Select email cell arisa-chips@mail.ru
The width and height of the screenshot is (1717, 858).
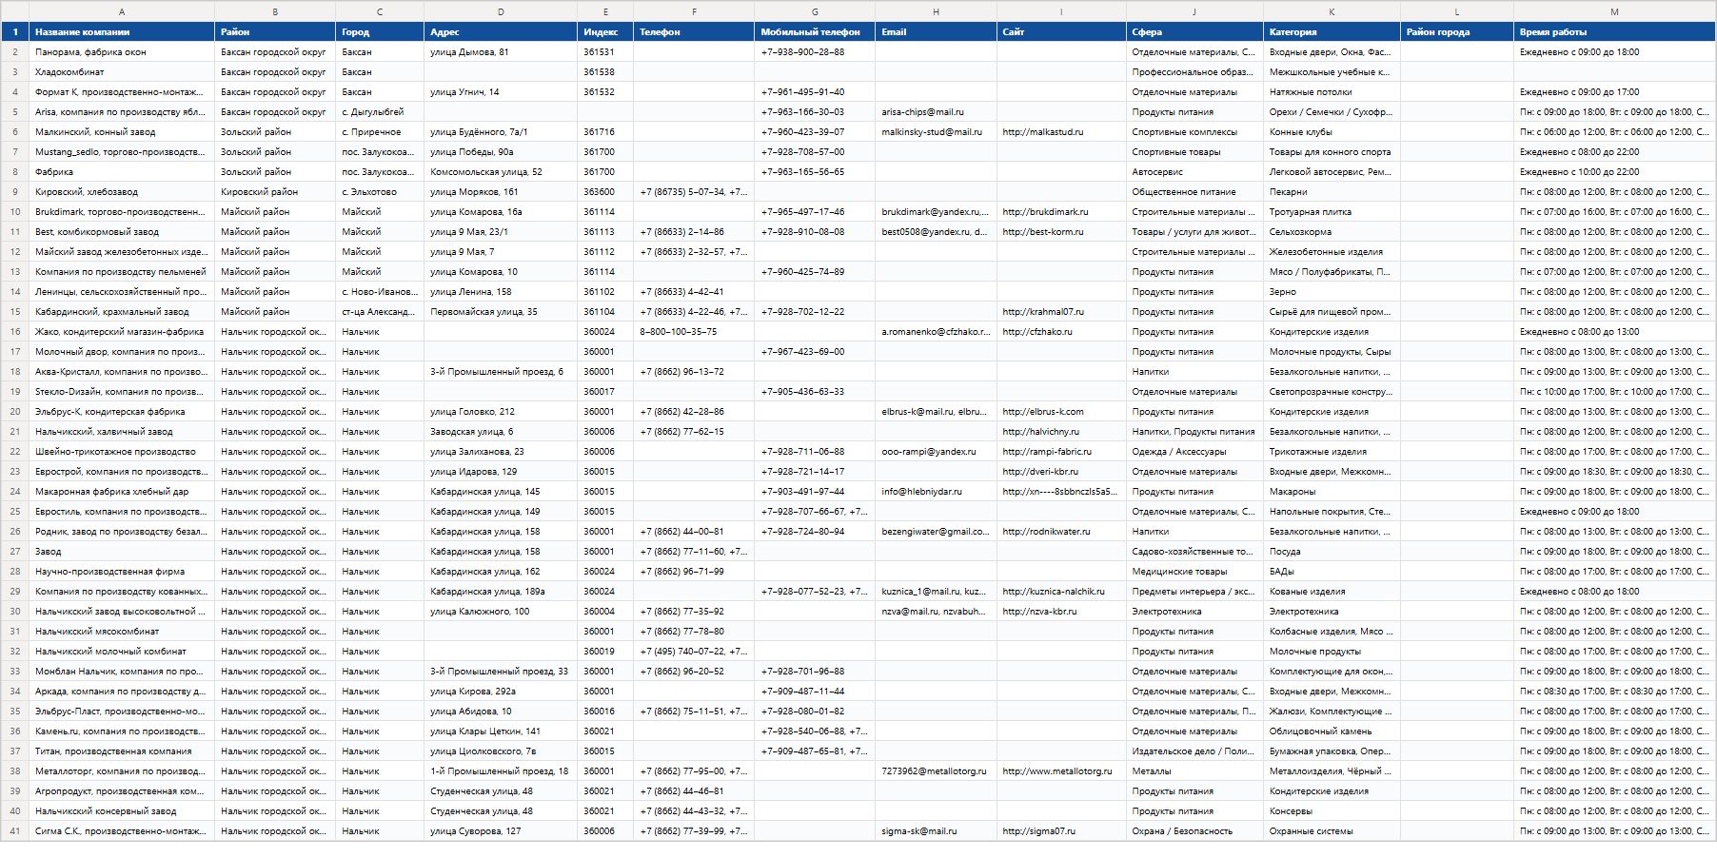pos(936,111)
